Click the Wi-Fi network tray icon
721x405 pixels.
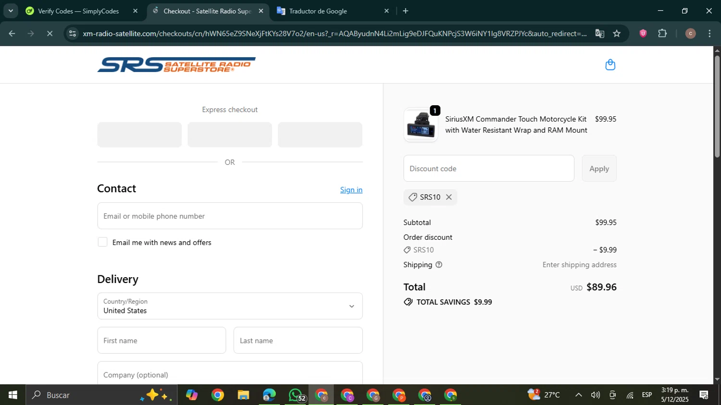[630, 395]
